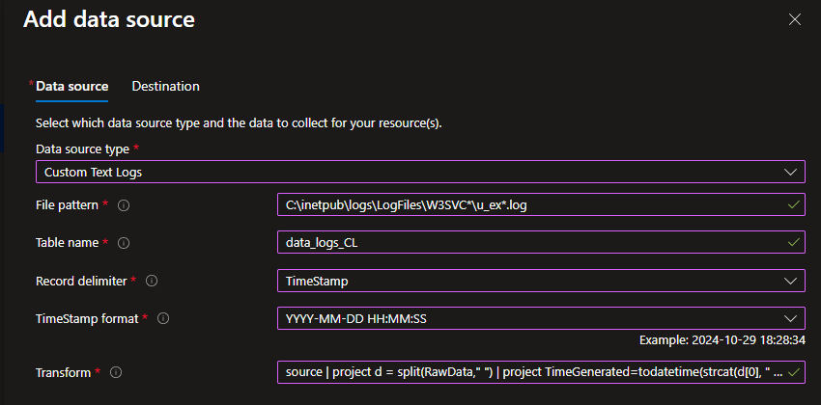Show info tooltip for Record delimiter
This screenshot has width=821, height=405.
152,282
